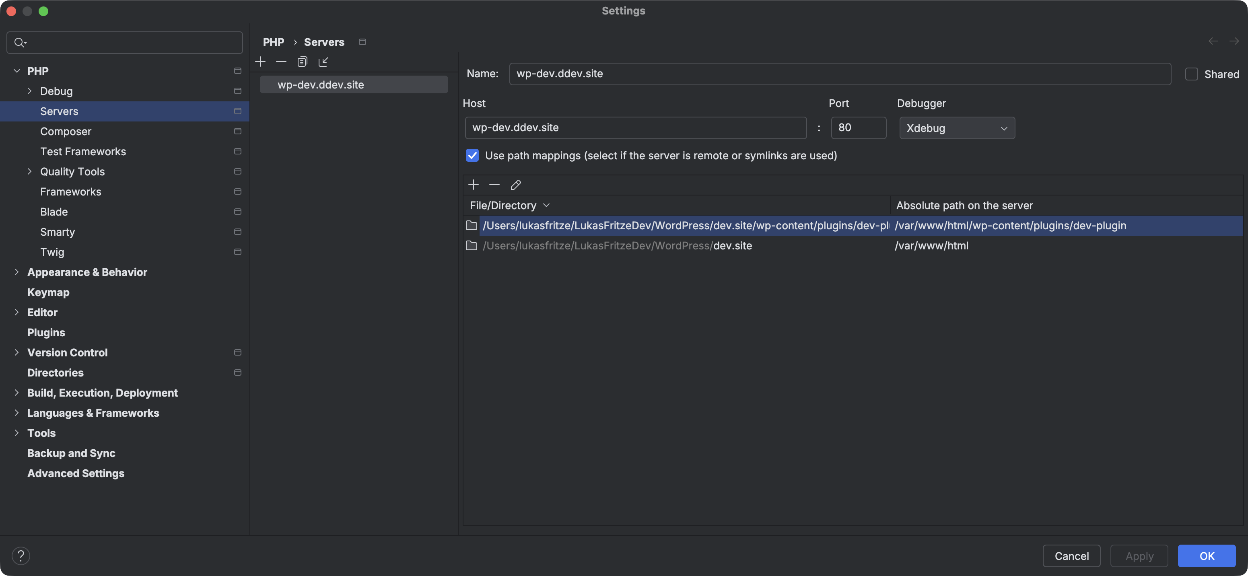This screenshot has height=576, width=1248.
Task: Click into the Port input field
Action: tap(859, 128)
